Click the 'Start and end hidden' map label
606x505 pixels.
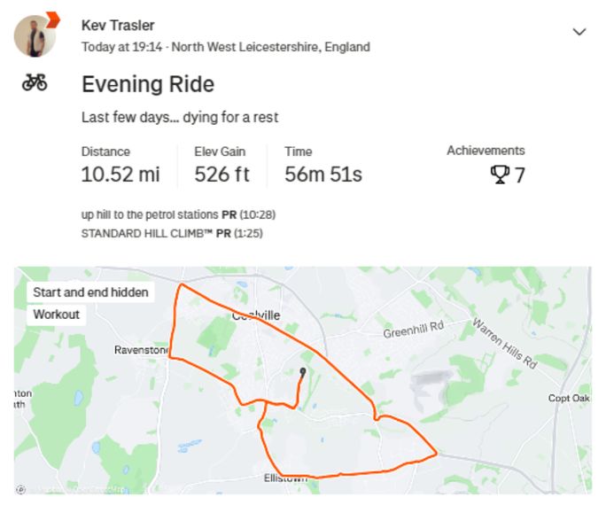[90, 292]
